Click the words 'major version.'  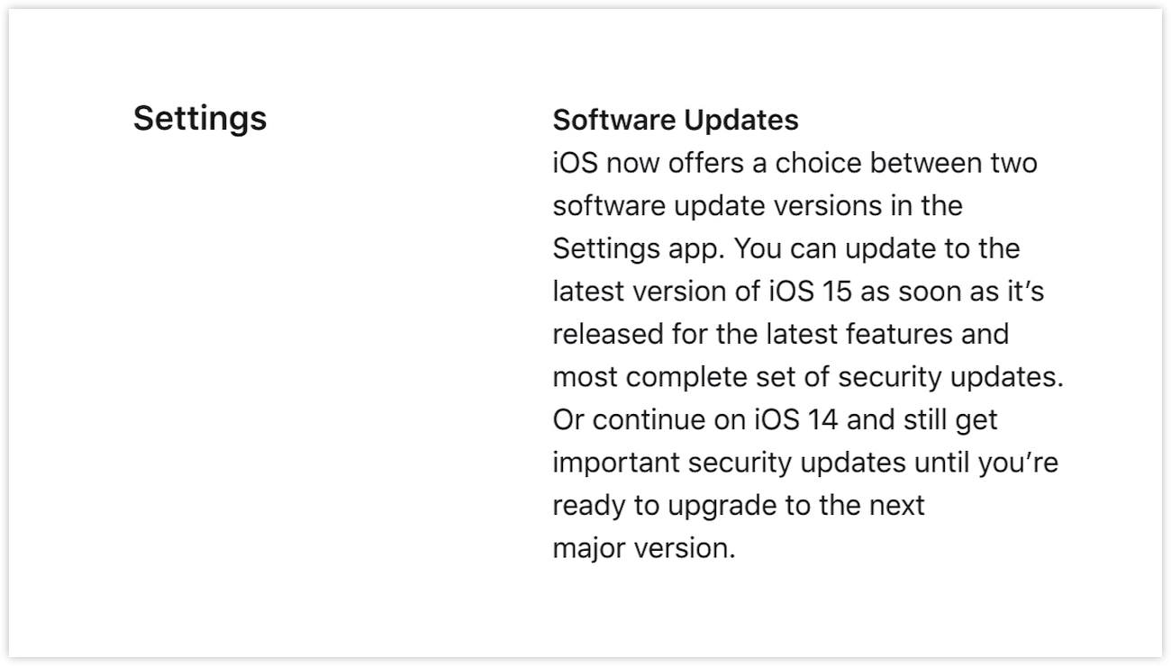(644, 548)
